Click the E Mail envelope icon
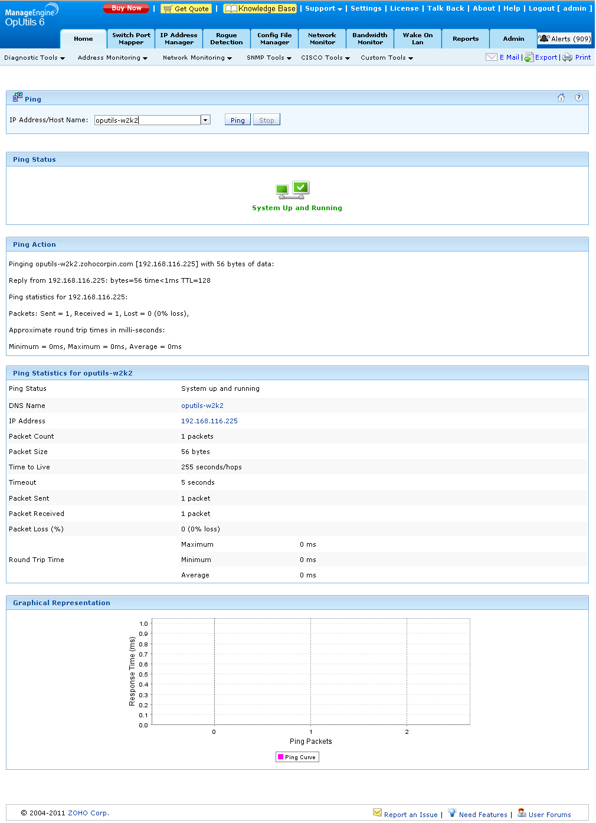 point(491,57)
